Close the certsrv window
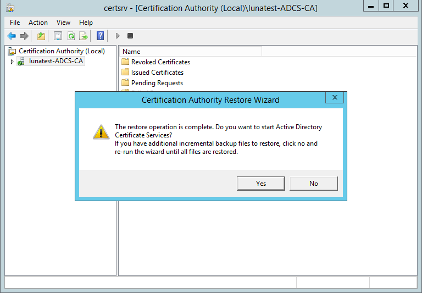The image size is (422, 293). [406, 5]
